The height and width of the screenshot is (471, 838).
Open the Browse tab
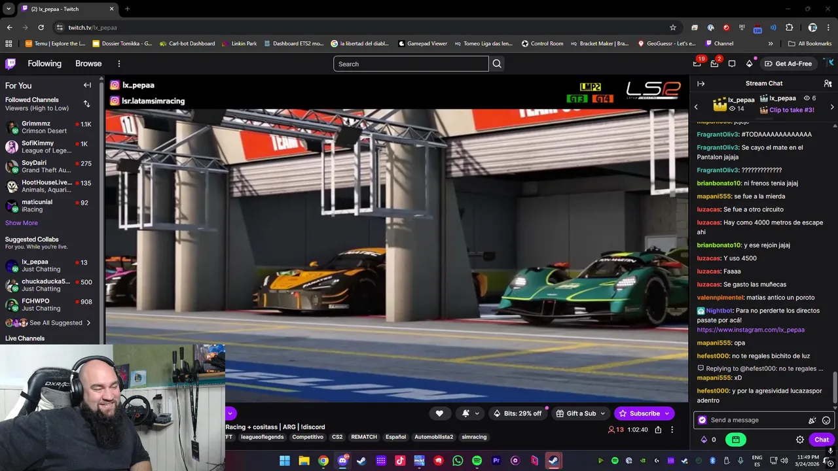point(88,63)
